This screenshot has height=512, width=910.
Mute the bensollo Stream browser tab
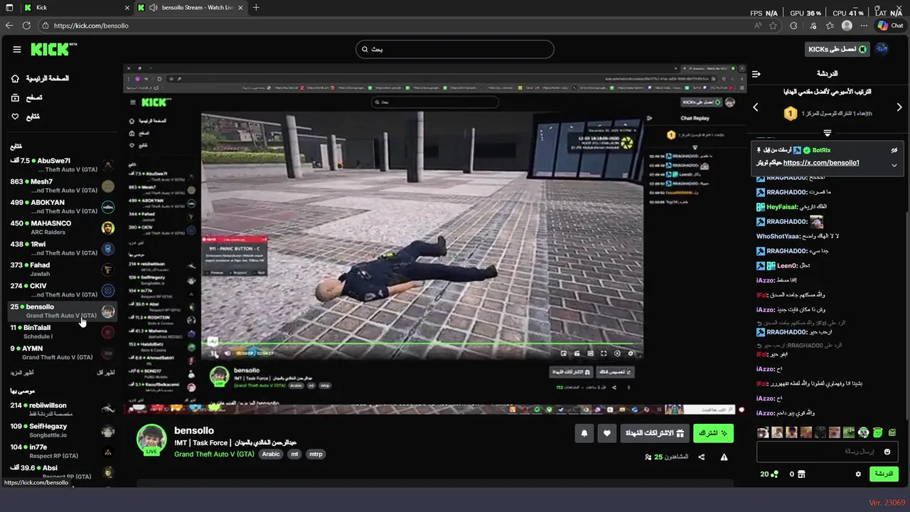click(154, 7)
